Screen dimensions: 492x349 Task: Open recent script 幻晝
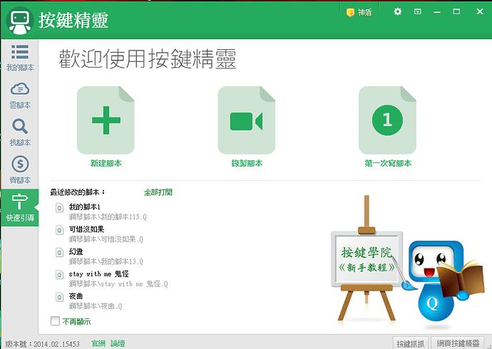pos(76,251)
